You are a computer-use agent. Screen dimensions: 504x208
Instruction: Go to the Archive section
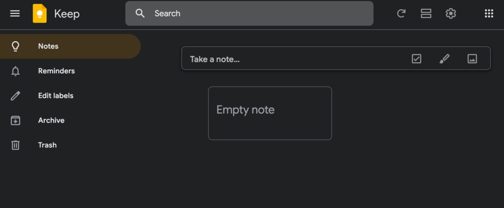point(51,120)
